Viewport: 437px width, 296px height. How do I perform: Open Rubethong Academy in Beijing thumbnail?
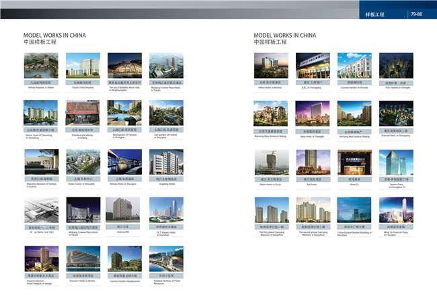(83, 113)
